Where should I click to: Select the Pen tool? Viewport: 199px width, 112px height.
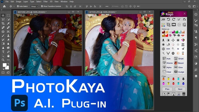click(x=8, y=52)
